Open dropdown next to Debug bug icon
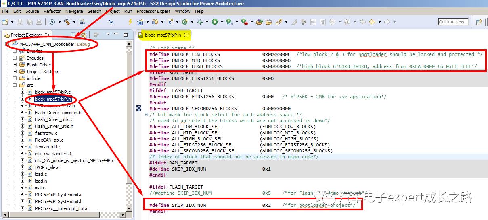 (207, 22)
